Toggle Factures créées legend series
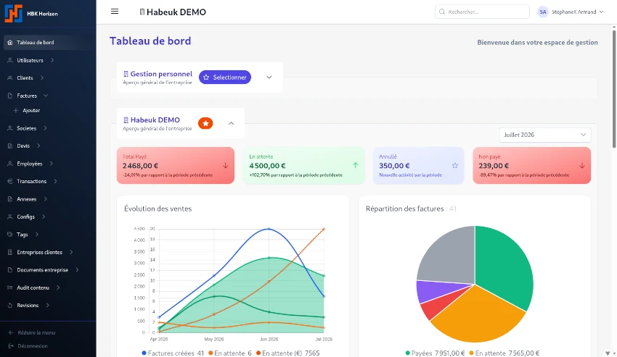The width and height of the screenshot is (617, 357). pos(173,353)
